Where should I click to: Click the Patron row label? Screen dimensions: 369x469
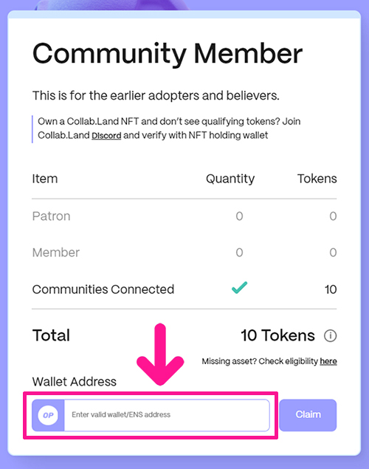[51, 216]
